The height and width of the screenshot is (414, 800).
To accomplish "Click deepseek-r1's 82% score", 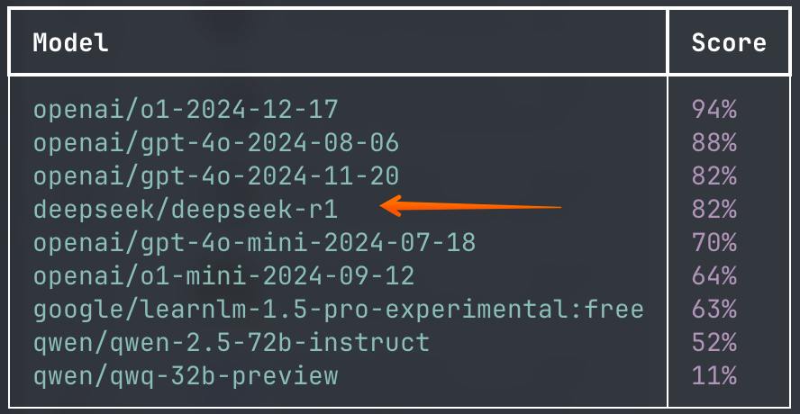I will (714, 210).
